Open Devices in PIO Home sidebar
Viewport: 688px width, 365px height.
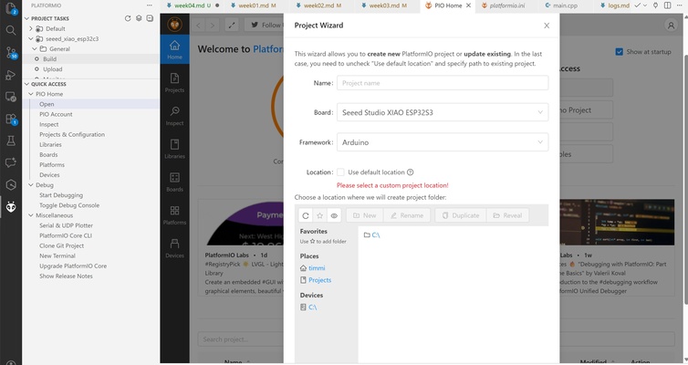[174, 248]
